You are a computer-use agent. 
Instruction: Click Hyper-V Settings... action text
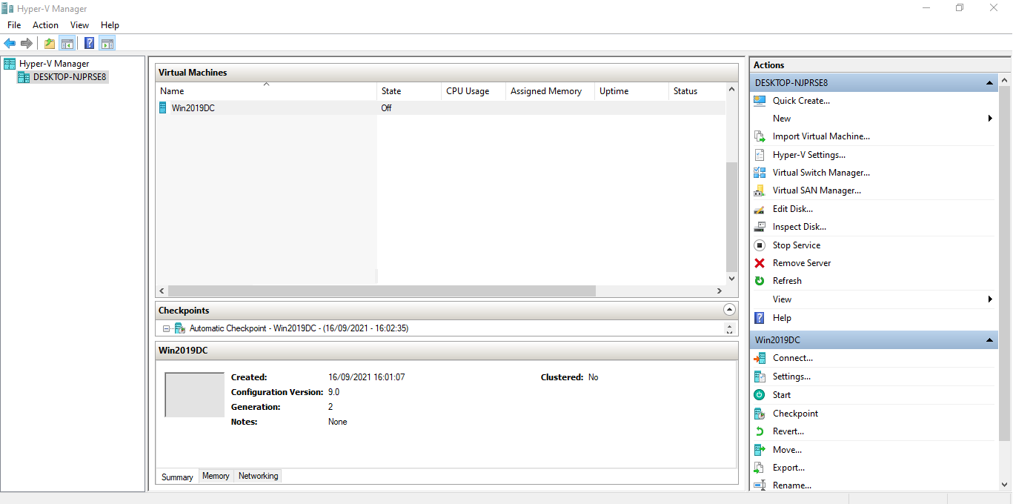809,155
